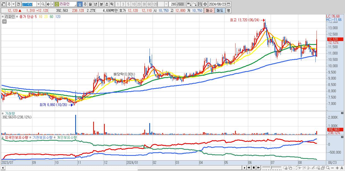
Task: Click the 매수 buy button
Action: pyautogui.click(x=209, y=10)
